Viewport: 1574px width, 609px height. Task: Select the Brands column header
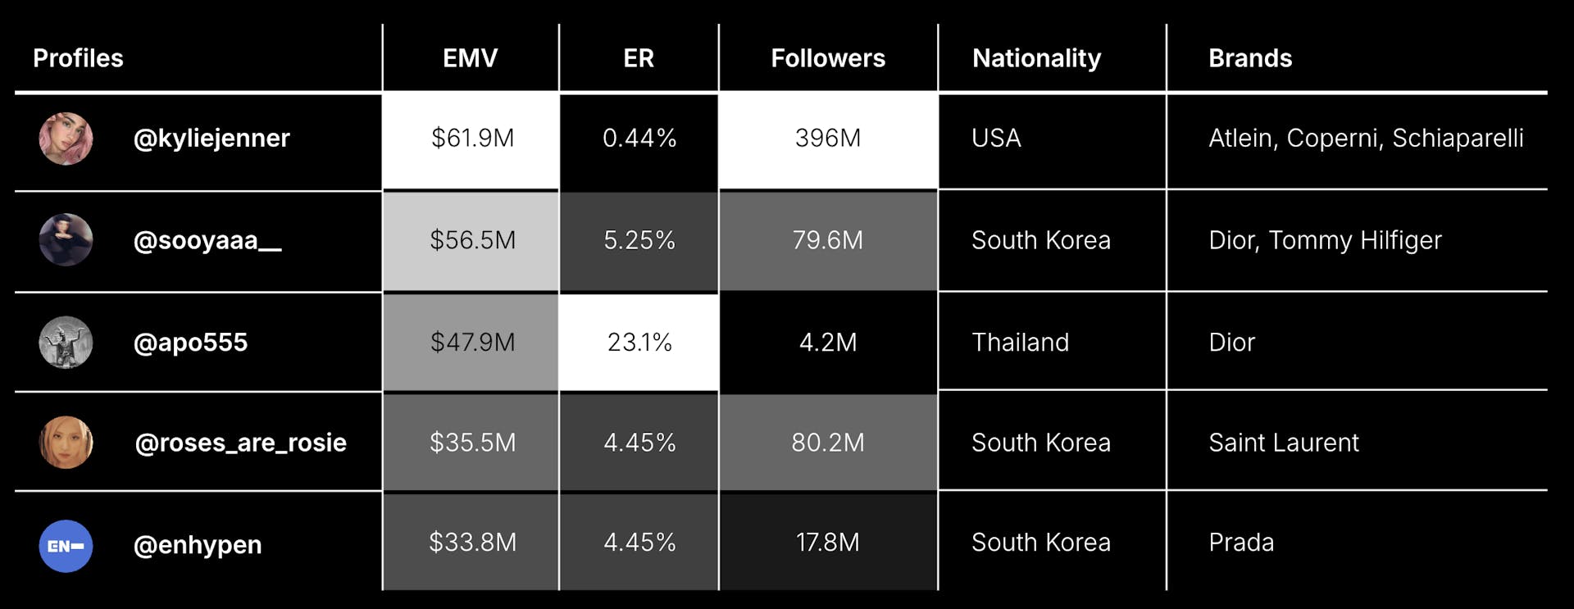point(1250,58)
